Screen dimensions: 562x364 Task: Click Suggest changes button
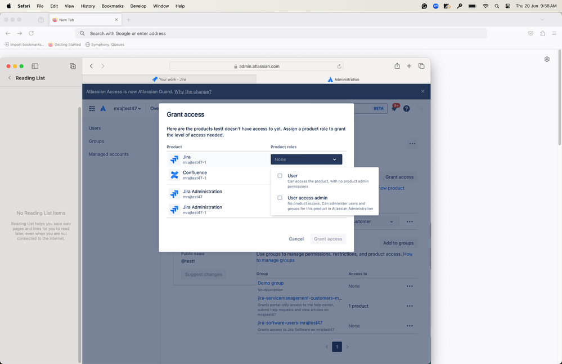(x=204, y=274)
